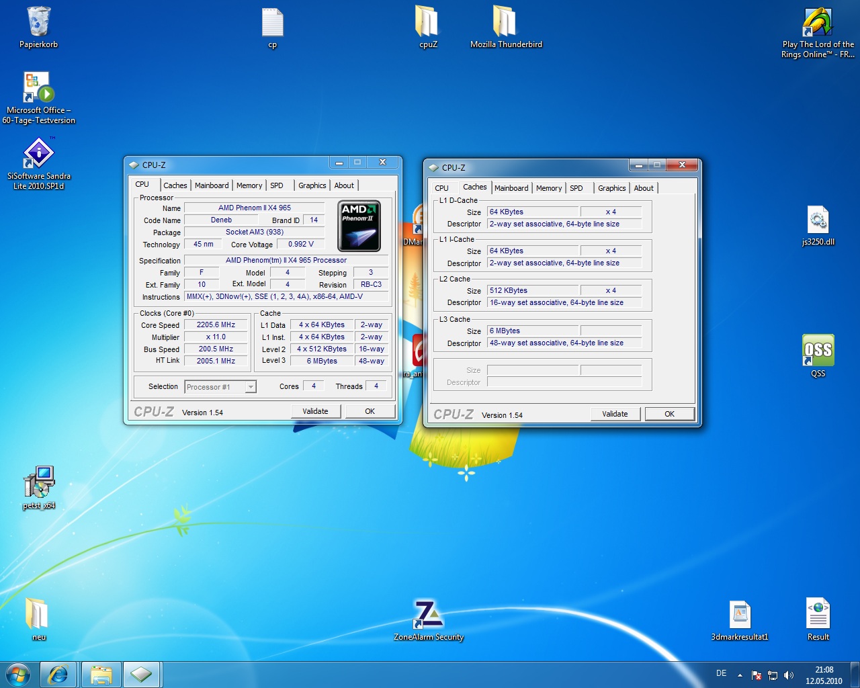The height and width of the screenshot is (688, 860).
Task: Click the DE language indicator in taskbar
Action: tap(721, 673)
